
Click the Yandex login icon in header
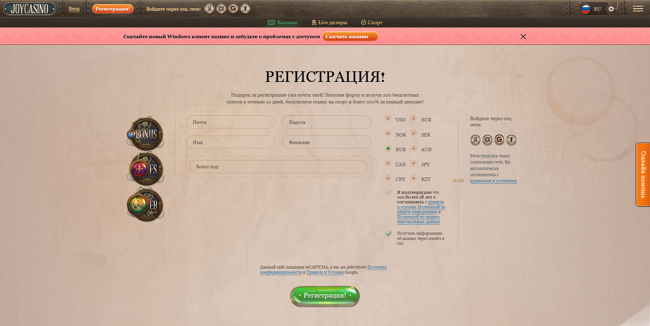[209, 9]
